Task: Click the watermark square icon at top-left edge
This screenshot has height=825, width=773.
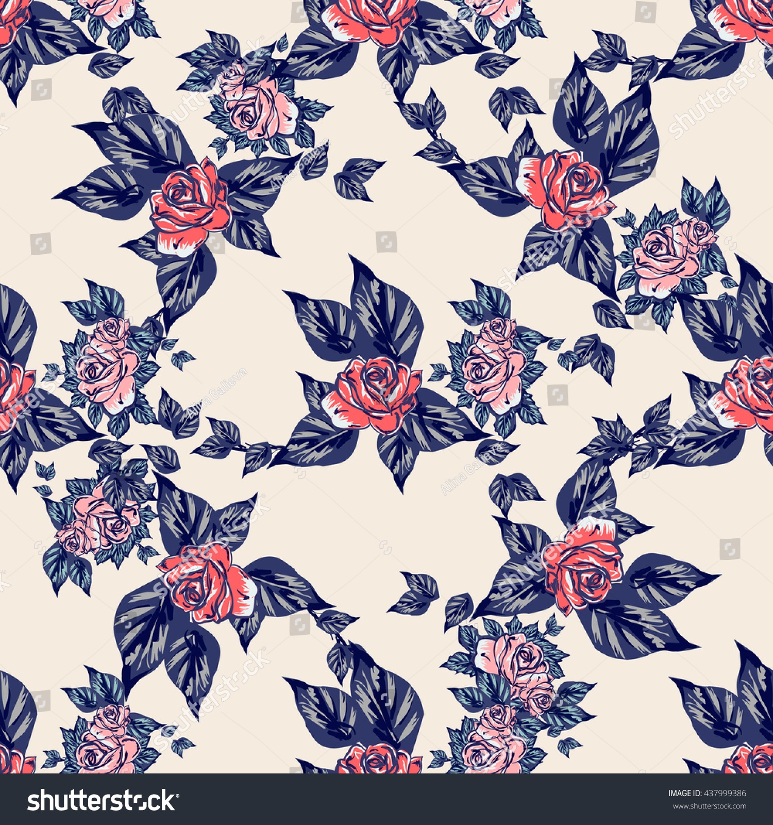Action: [x=41, y=90]
